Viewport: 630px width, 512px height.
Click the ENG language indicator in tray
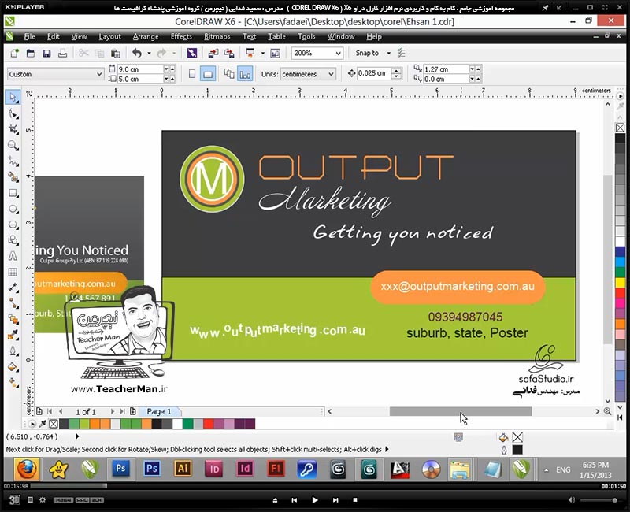tap(563, 469)
